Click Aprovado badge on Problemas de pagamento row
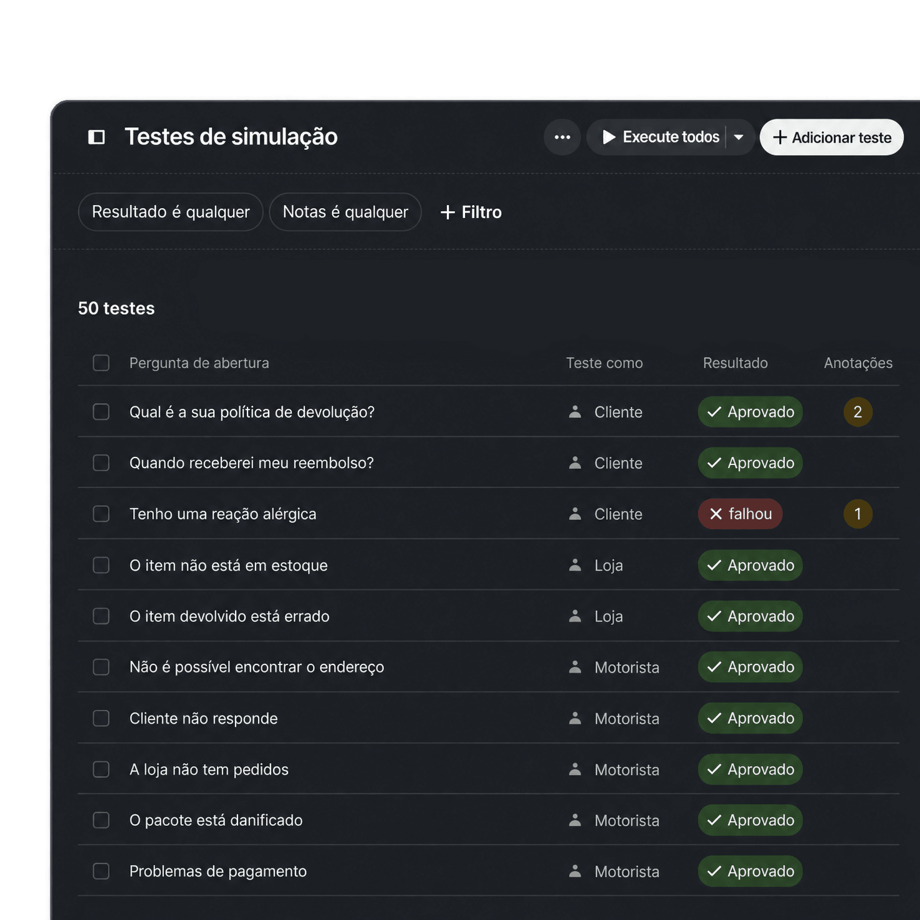Screen dimensions: 920x920 [x=750, y=871]
